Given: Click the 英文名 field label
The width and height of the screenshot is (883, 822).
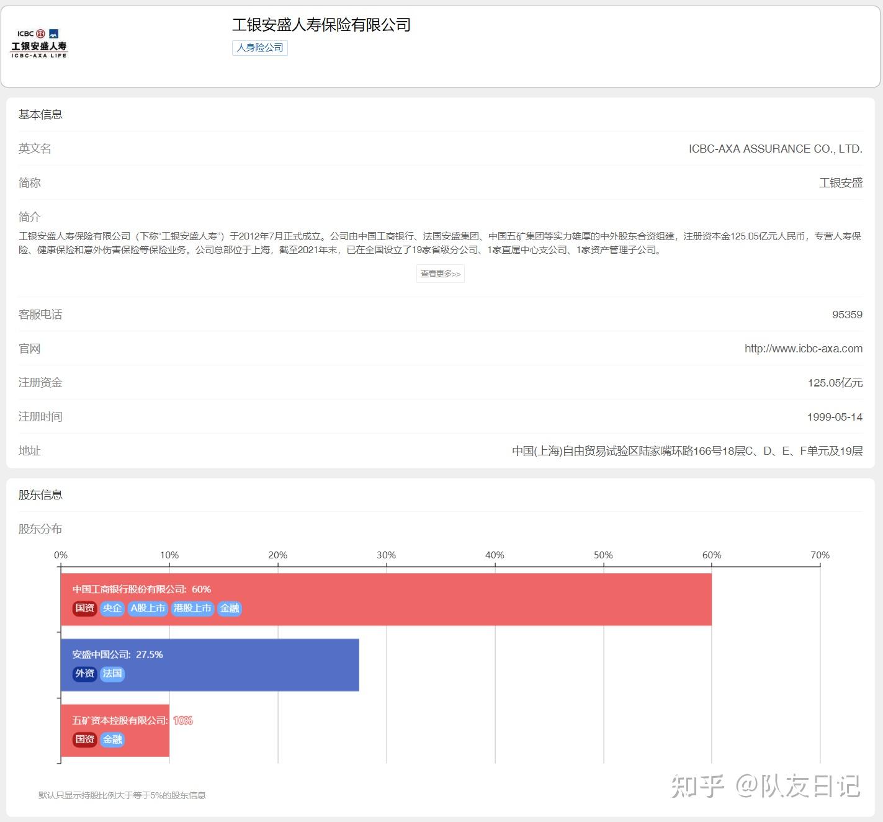Looking at the screenshot, I should pos(35,149).
